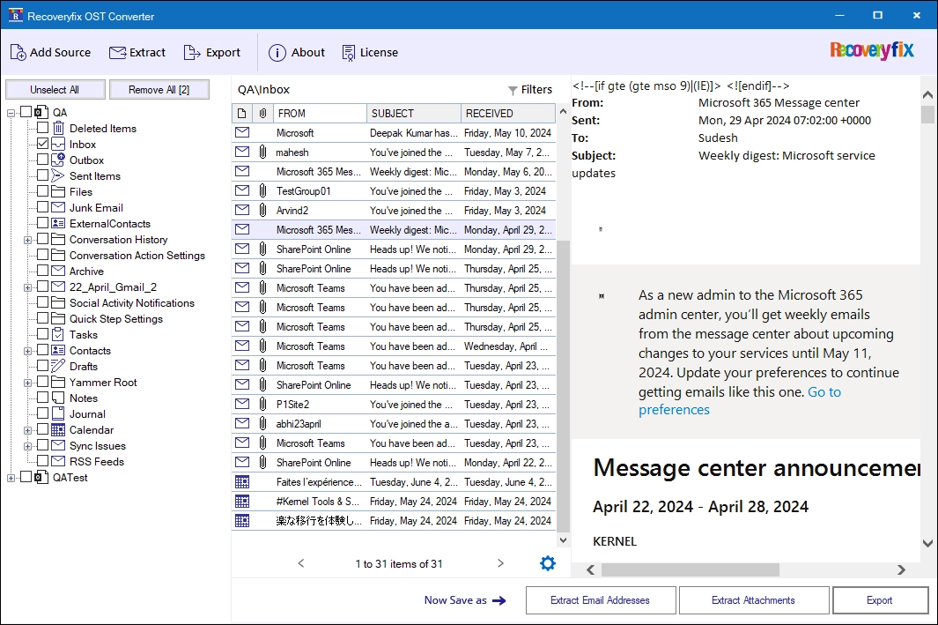Go to next page of items
This screenshot has width=938, height=625.
(x=500, y=563)
